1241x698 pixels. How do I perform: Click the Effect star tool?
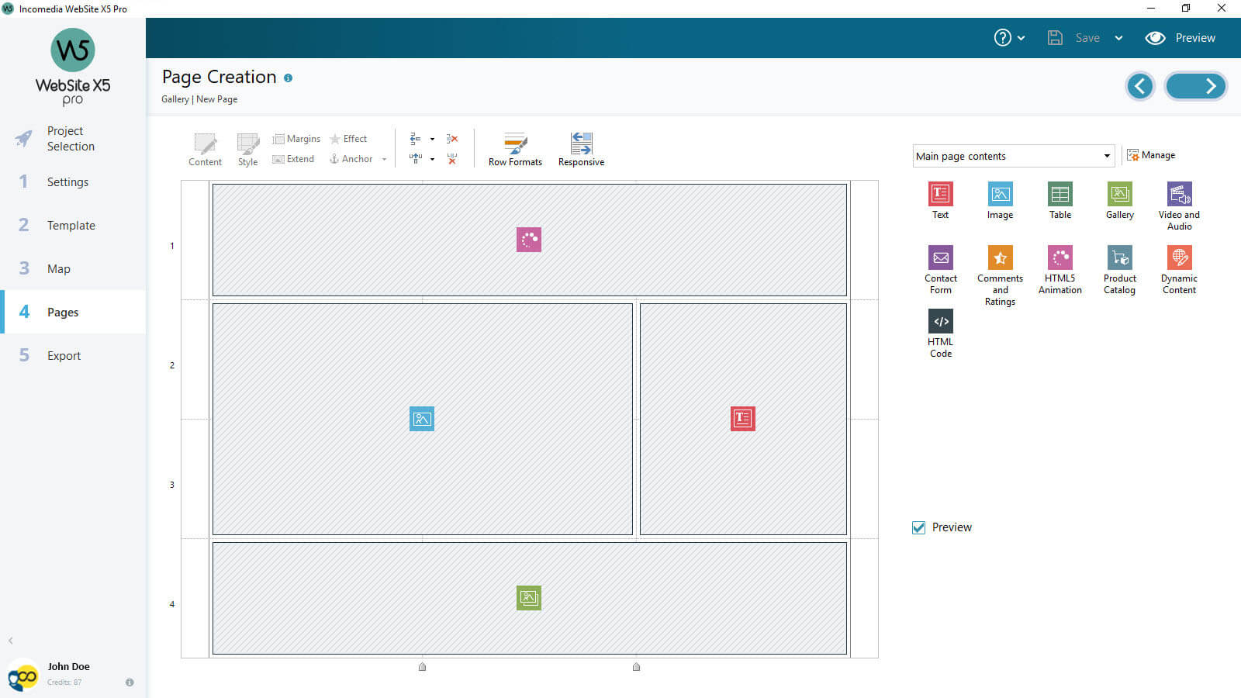pyautogui.click(x=348, y=139)
